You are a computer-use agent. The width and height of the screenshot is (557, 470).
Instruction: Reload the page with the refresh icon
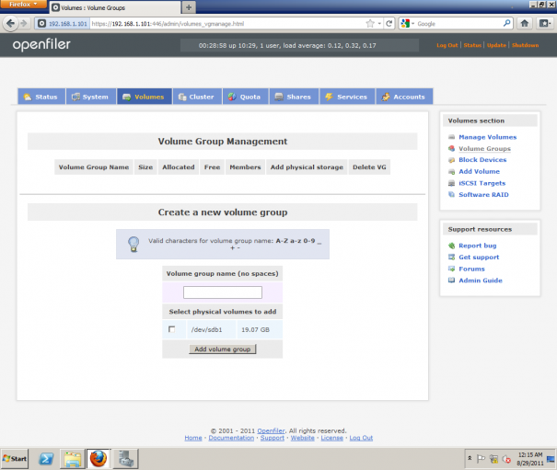pos(389,23)
